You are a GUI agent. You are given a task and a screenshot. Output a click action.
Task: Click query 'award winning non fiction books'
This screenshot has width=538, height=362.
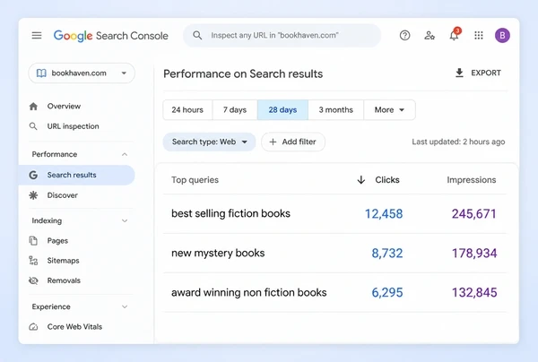[x=249, y=292]
